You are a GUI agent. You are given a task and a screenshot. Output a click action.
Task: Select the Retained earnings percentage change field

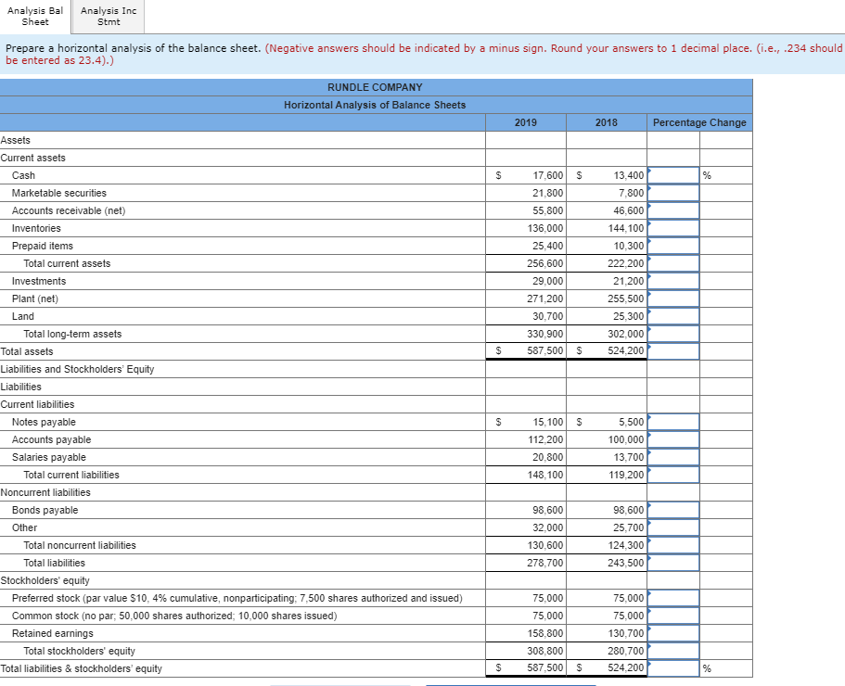[673, 633]
